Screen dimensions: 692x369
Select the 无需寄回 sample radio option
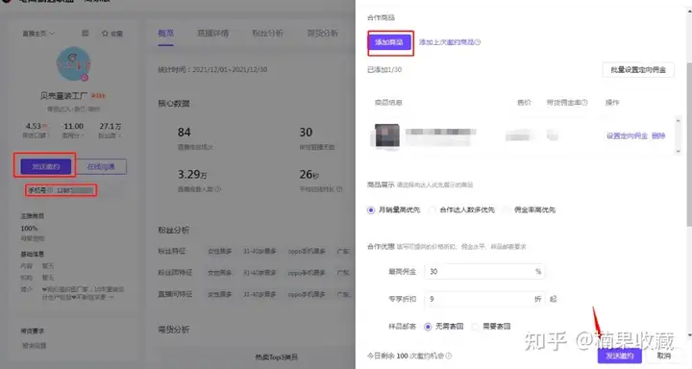pyautogui.click(x=428, y=327)
